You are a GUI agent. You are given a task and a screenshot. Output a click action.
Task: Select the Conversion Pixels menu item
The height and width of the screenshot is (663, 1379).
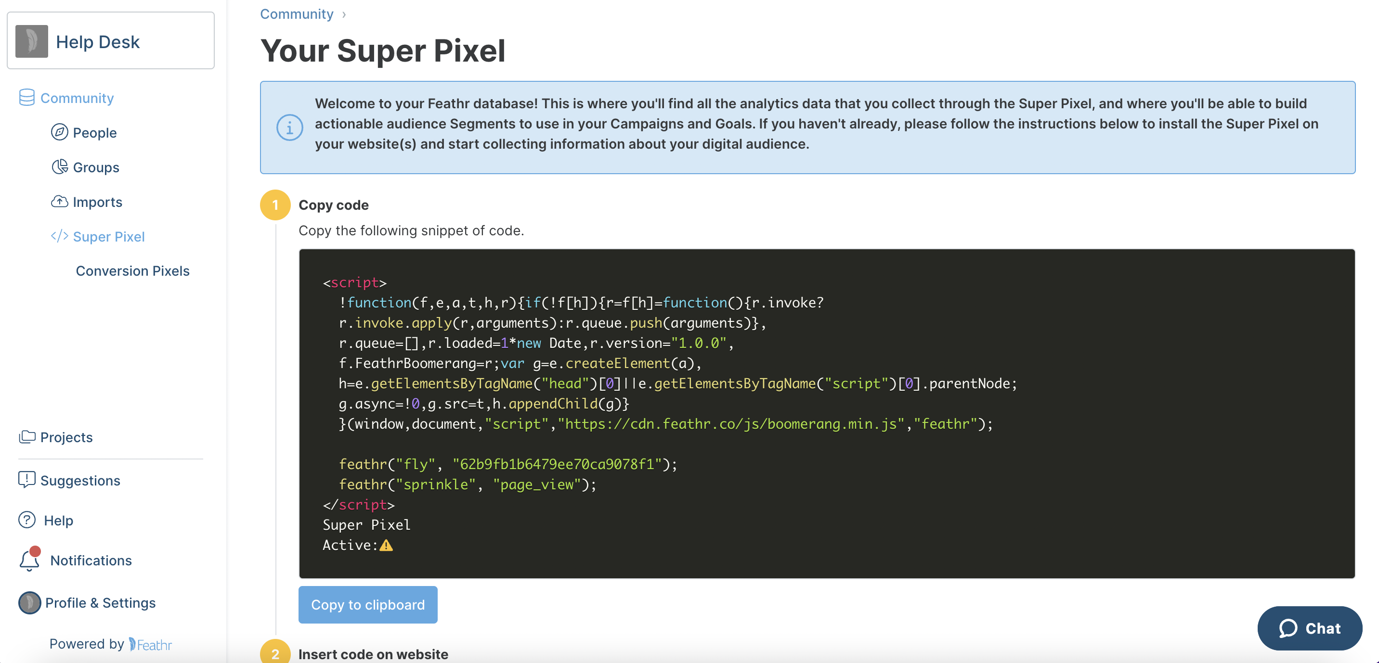click(x=133, y=270)
